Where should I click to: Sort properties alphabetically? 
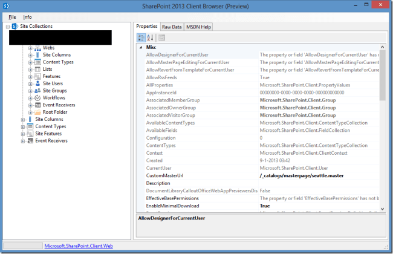[x=150, y=38]
